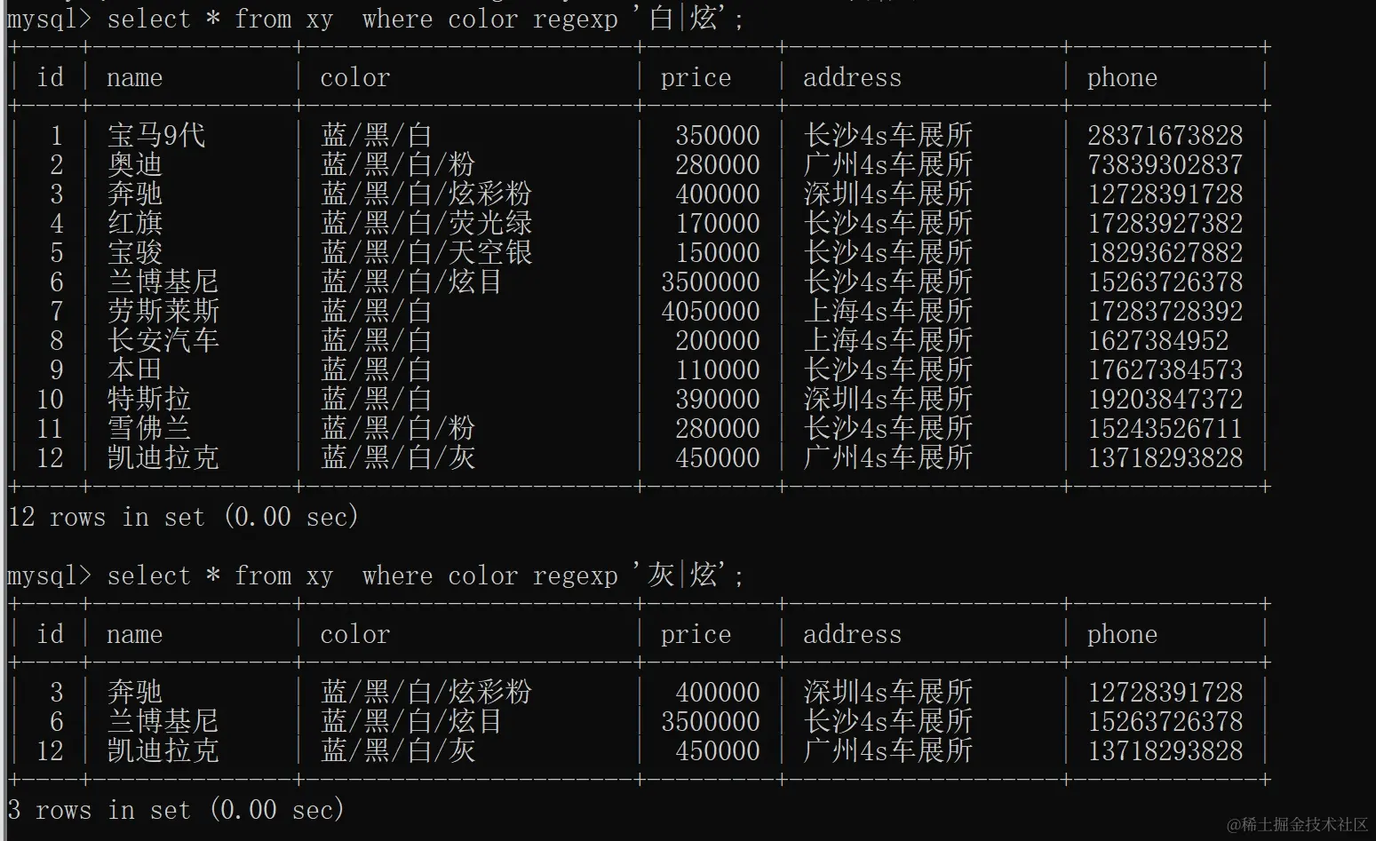
Task: Select the name cell '长安汽车'
Action: tap(163, 340)
